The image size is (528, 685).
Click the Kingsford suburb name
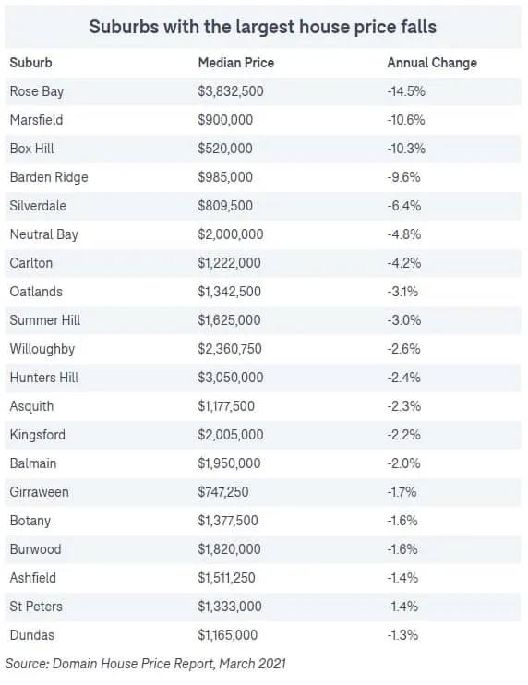pos(38,435)
